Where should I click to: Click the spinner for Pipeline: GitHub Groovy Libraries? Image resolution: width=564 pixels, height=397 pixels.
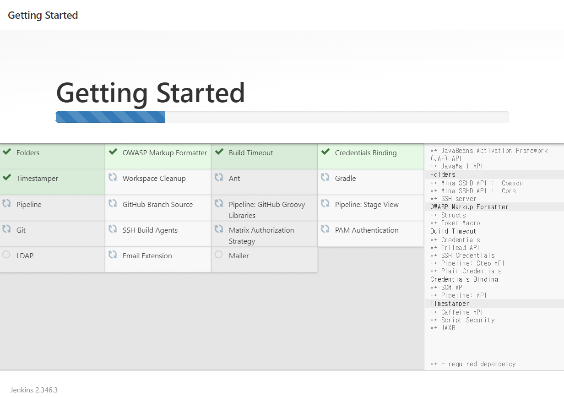click(219, 203)
